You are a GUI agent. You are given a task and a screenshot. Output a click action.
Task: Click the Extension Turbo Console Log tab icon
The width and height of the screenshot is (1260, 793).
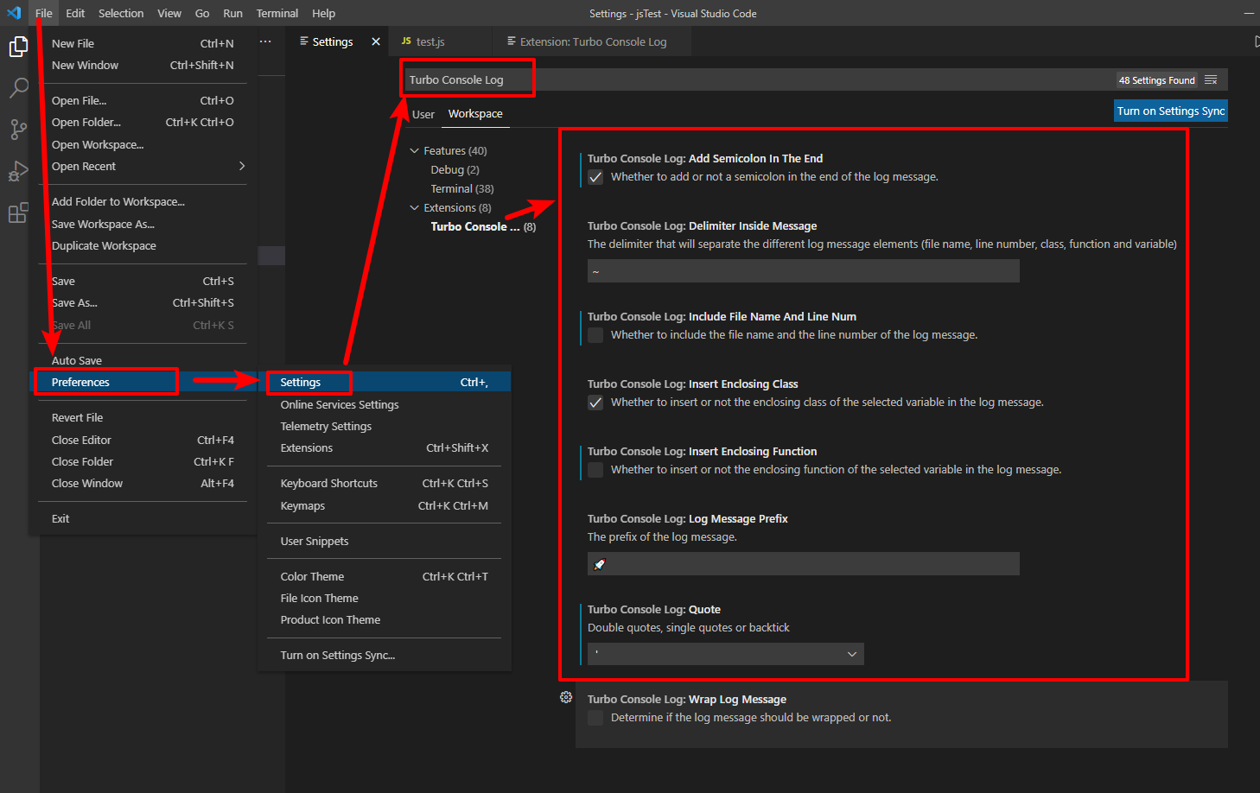512,41
